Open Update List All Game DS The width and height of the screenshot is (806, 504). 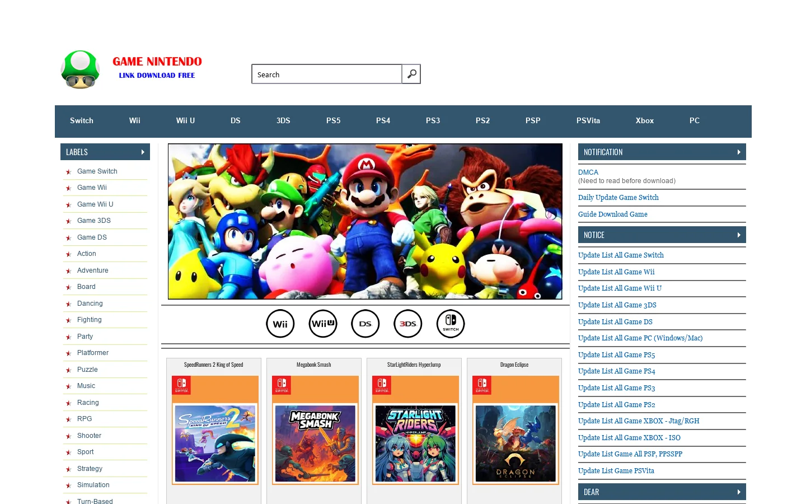click(615, 322)
